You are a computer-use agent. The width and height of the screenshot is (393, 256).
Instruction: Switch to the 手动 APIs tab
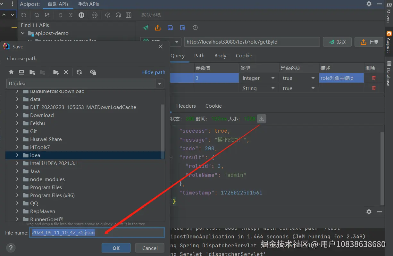click(x=88, y=4)
